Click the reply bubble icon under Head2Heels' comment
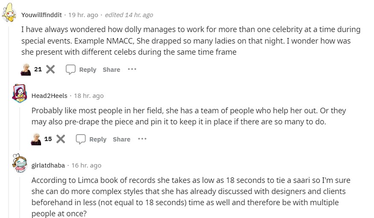 point(81,139)
